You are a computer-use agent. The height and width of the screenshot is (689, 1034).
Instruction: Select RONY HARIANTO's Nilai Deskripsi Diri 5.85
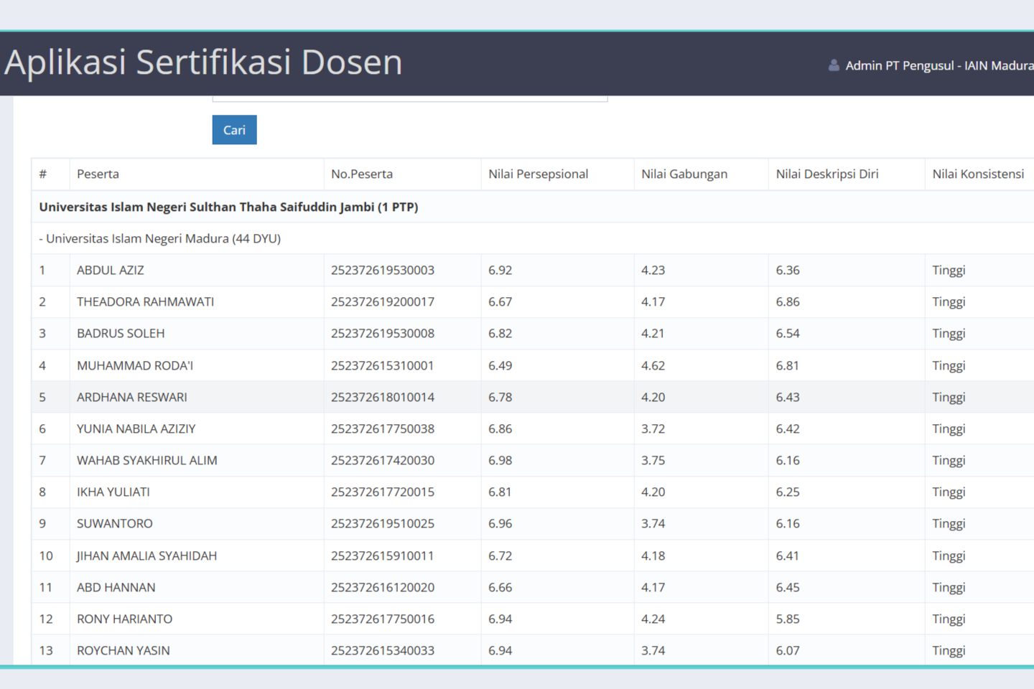pos(788,619)
